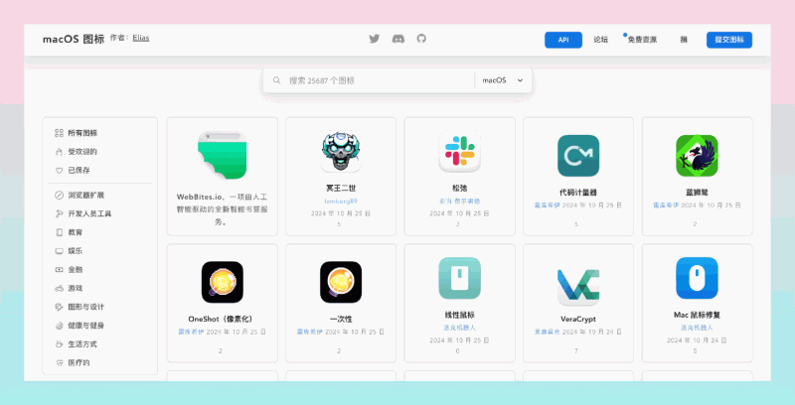Open the Twitter icon link

[375, 39]
